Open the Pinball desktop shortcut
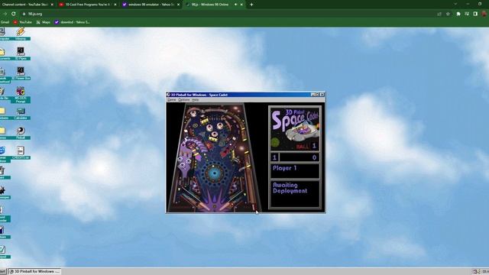The image size is (489, 275). tap(21, 133)
